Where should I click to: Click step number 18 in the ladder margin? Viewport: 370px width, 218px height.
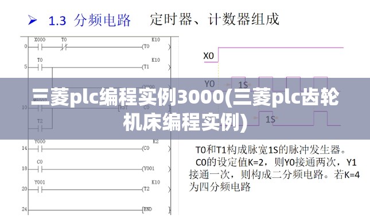point(25,169)
